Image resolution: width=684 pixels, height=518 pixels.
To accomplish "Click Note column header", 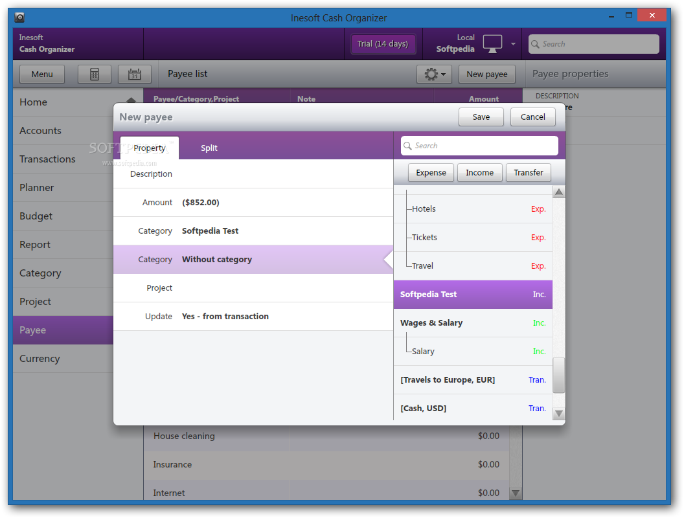I will coord(306,99).
